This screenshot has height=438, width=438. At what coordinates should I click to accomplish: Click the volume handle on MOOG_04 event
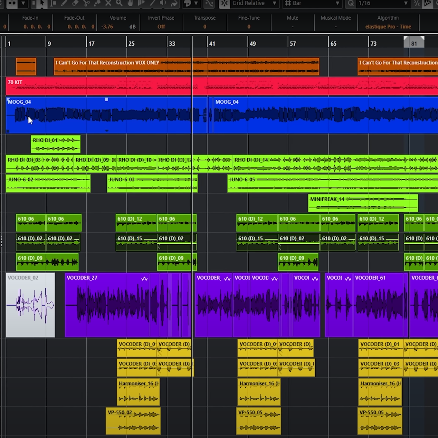click(106, 99)
